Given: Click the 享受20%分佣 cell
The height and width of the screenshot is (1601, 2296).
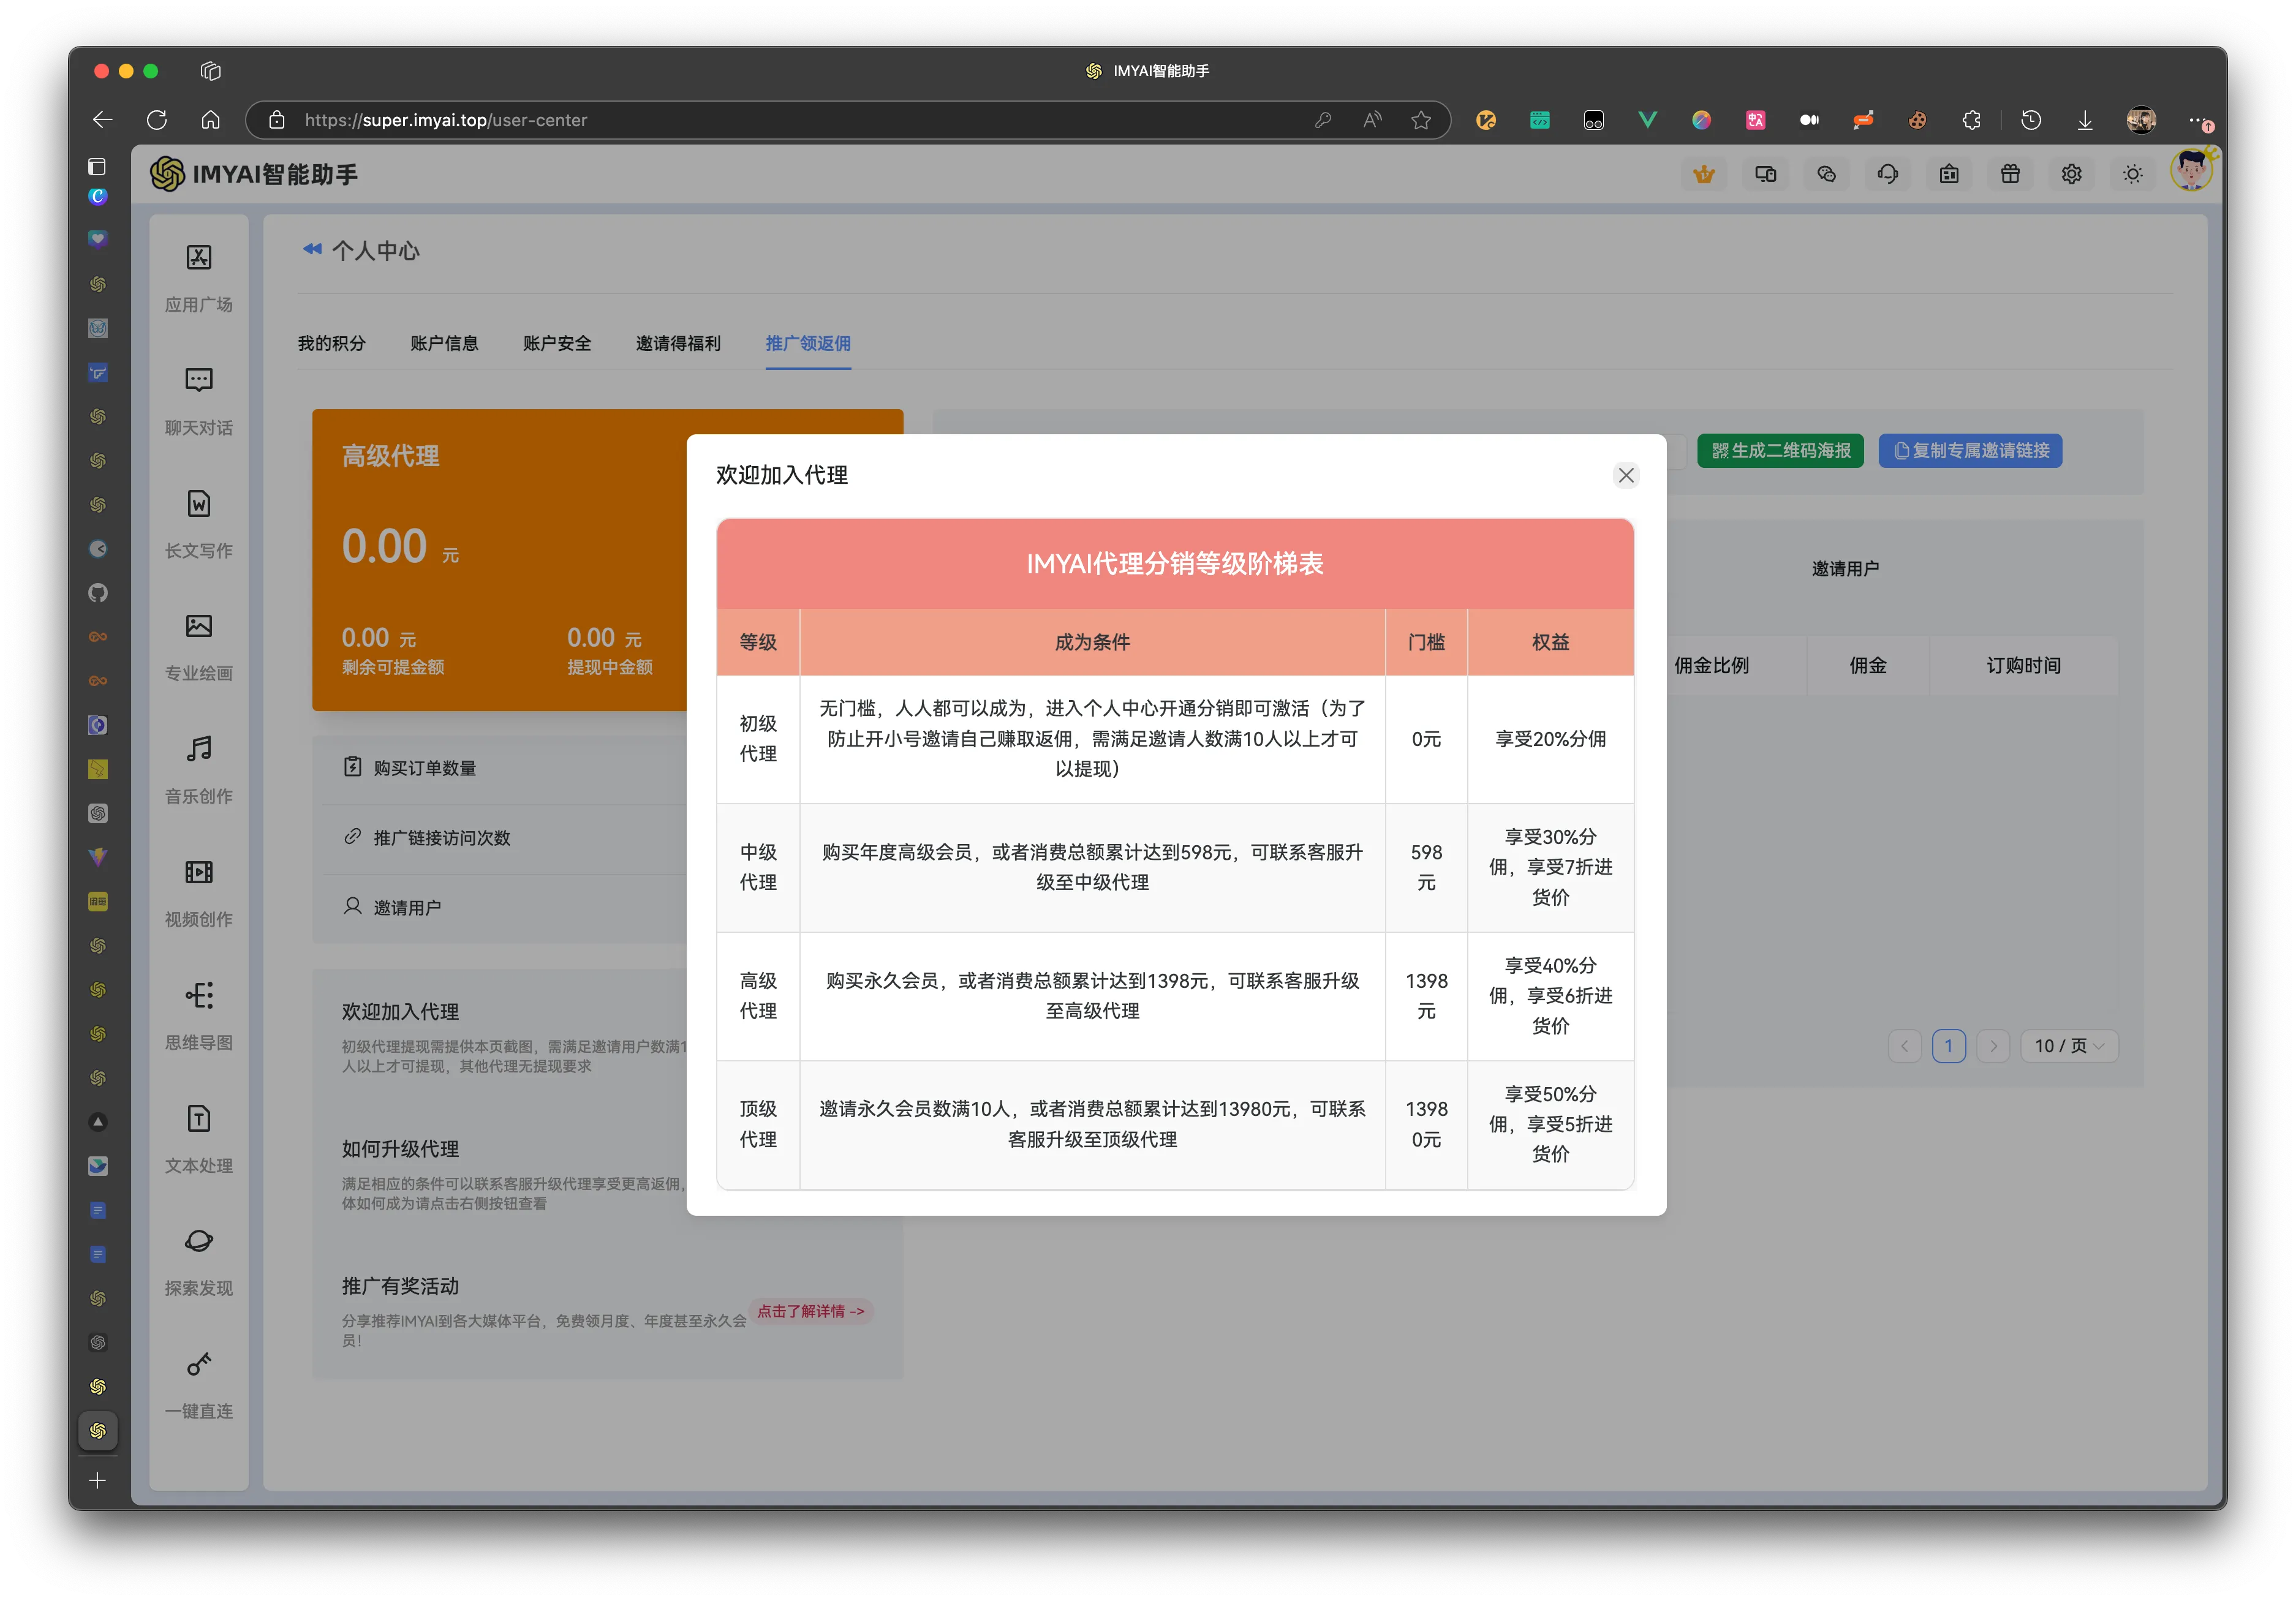Looking at the screenshot, I should [x=1550, y=739].
